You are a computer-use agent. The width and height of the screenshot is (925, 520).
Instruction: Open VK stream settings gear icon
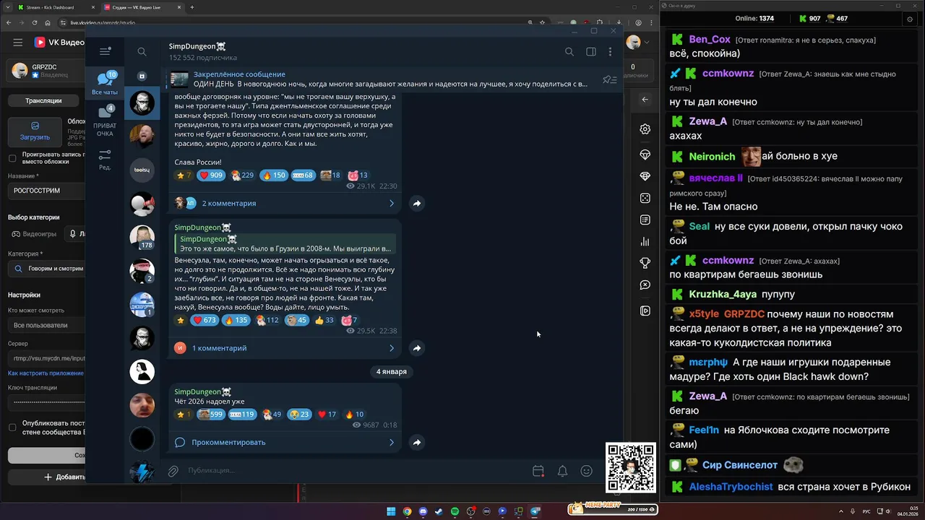[645, 129]
